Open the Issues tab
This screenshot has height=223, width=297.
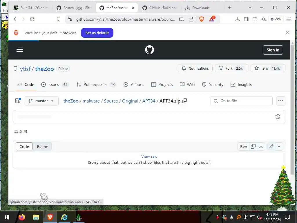(x=55, y=84)
